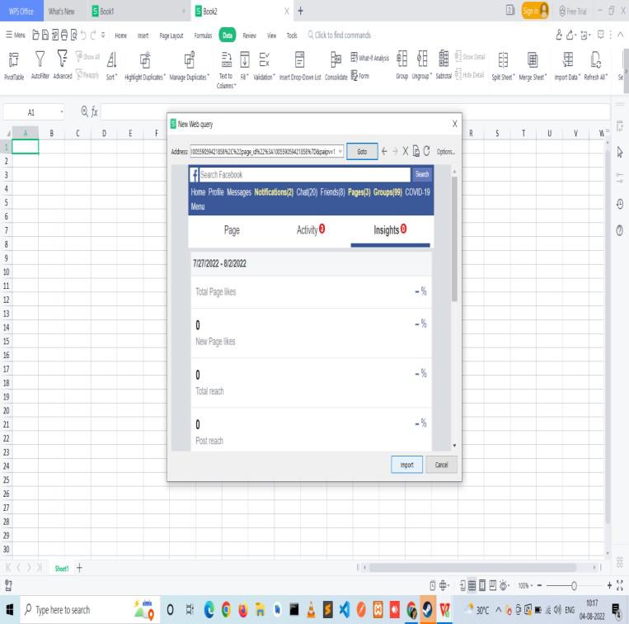Image resolution: width=629 pixels, height=624 pixels.
Task: Open the Form tool
Action: tap(359, 75)
